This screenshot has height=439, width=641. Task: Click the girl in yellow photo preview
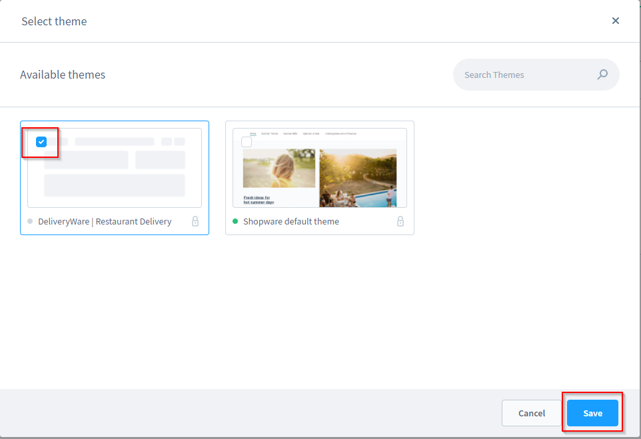(279, 168)
